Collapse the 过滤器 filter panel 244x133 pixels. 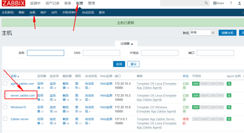[126, 44]
